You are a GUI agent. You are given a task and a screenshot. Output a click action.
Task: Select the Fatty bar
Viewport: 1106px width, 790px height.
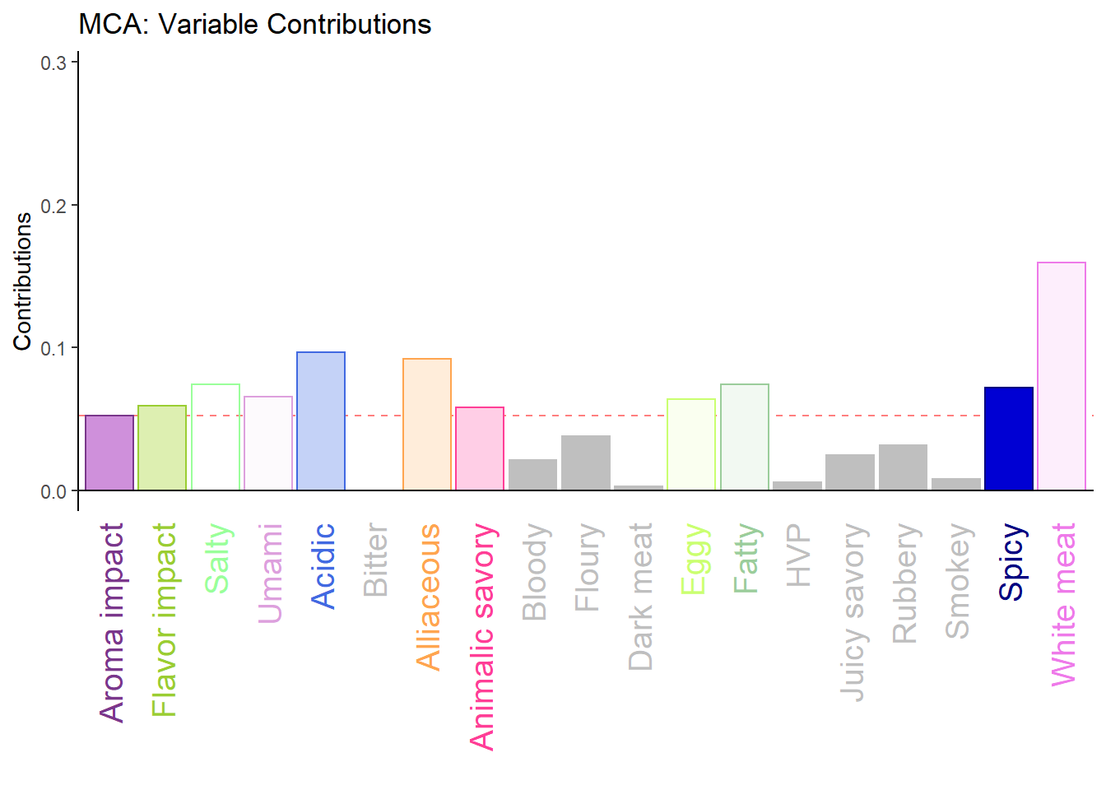coord(745,437)
